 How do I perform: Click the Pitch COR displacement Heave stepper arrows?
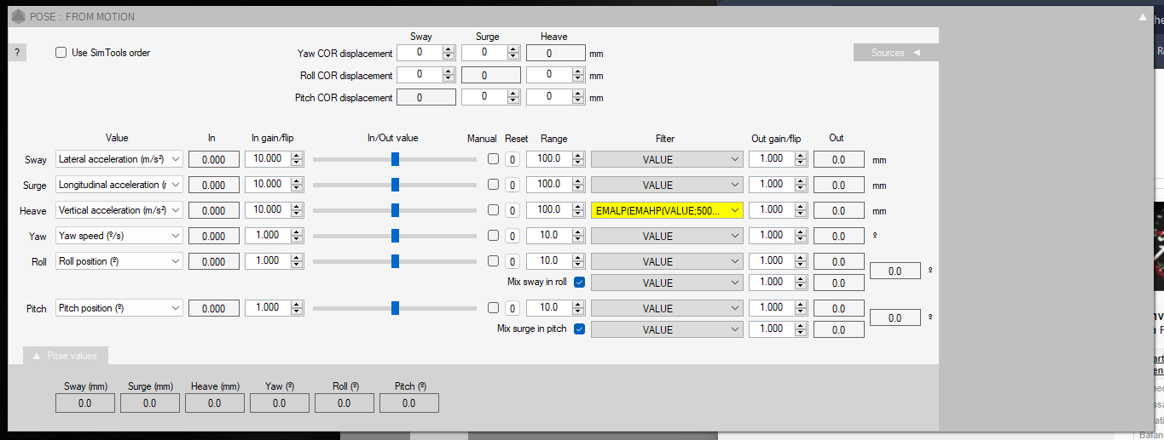tap(577, 97)
